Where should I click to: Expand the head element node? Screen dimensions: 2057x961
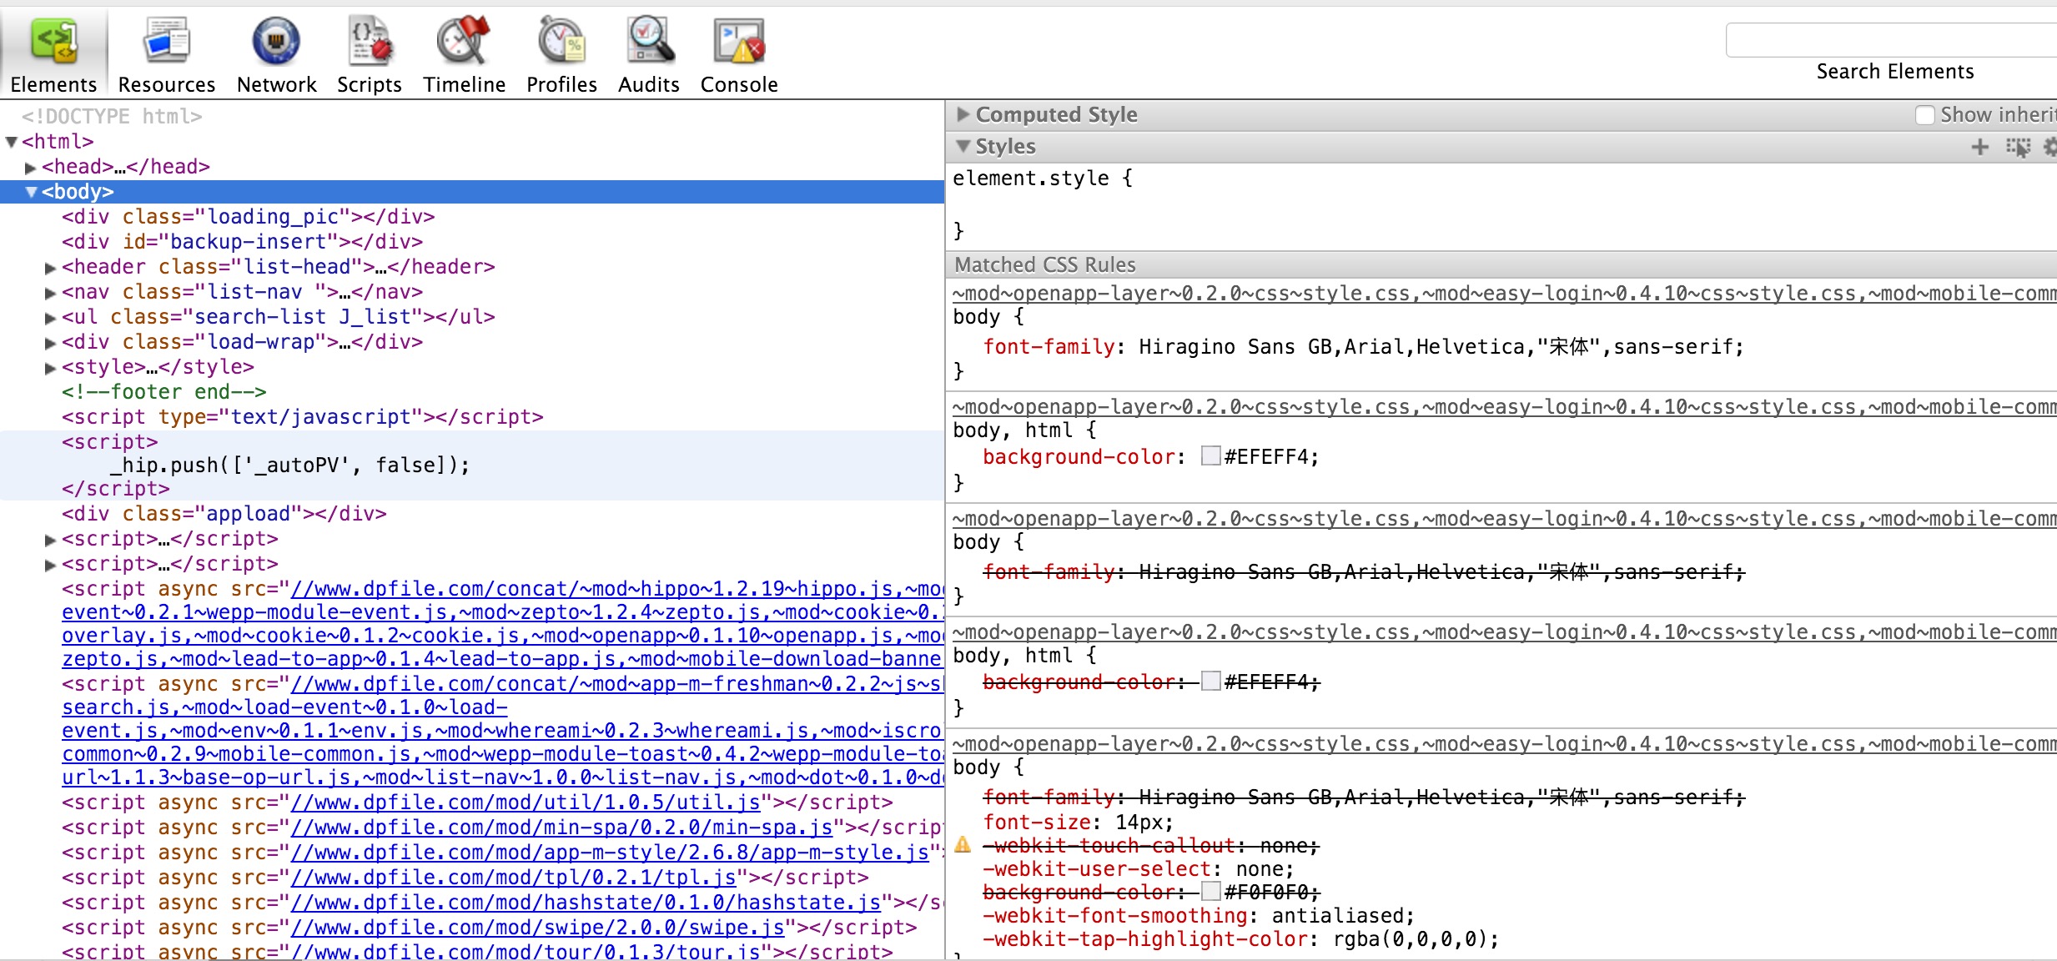31,168
